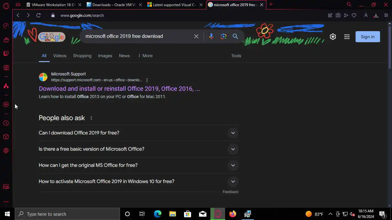Click the three-dots sidebar setup icon
This screenshot has width=392, height=220.
pos(6,202)
